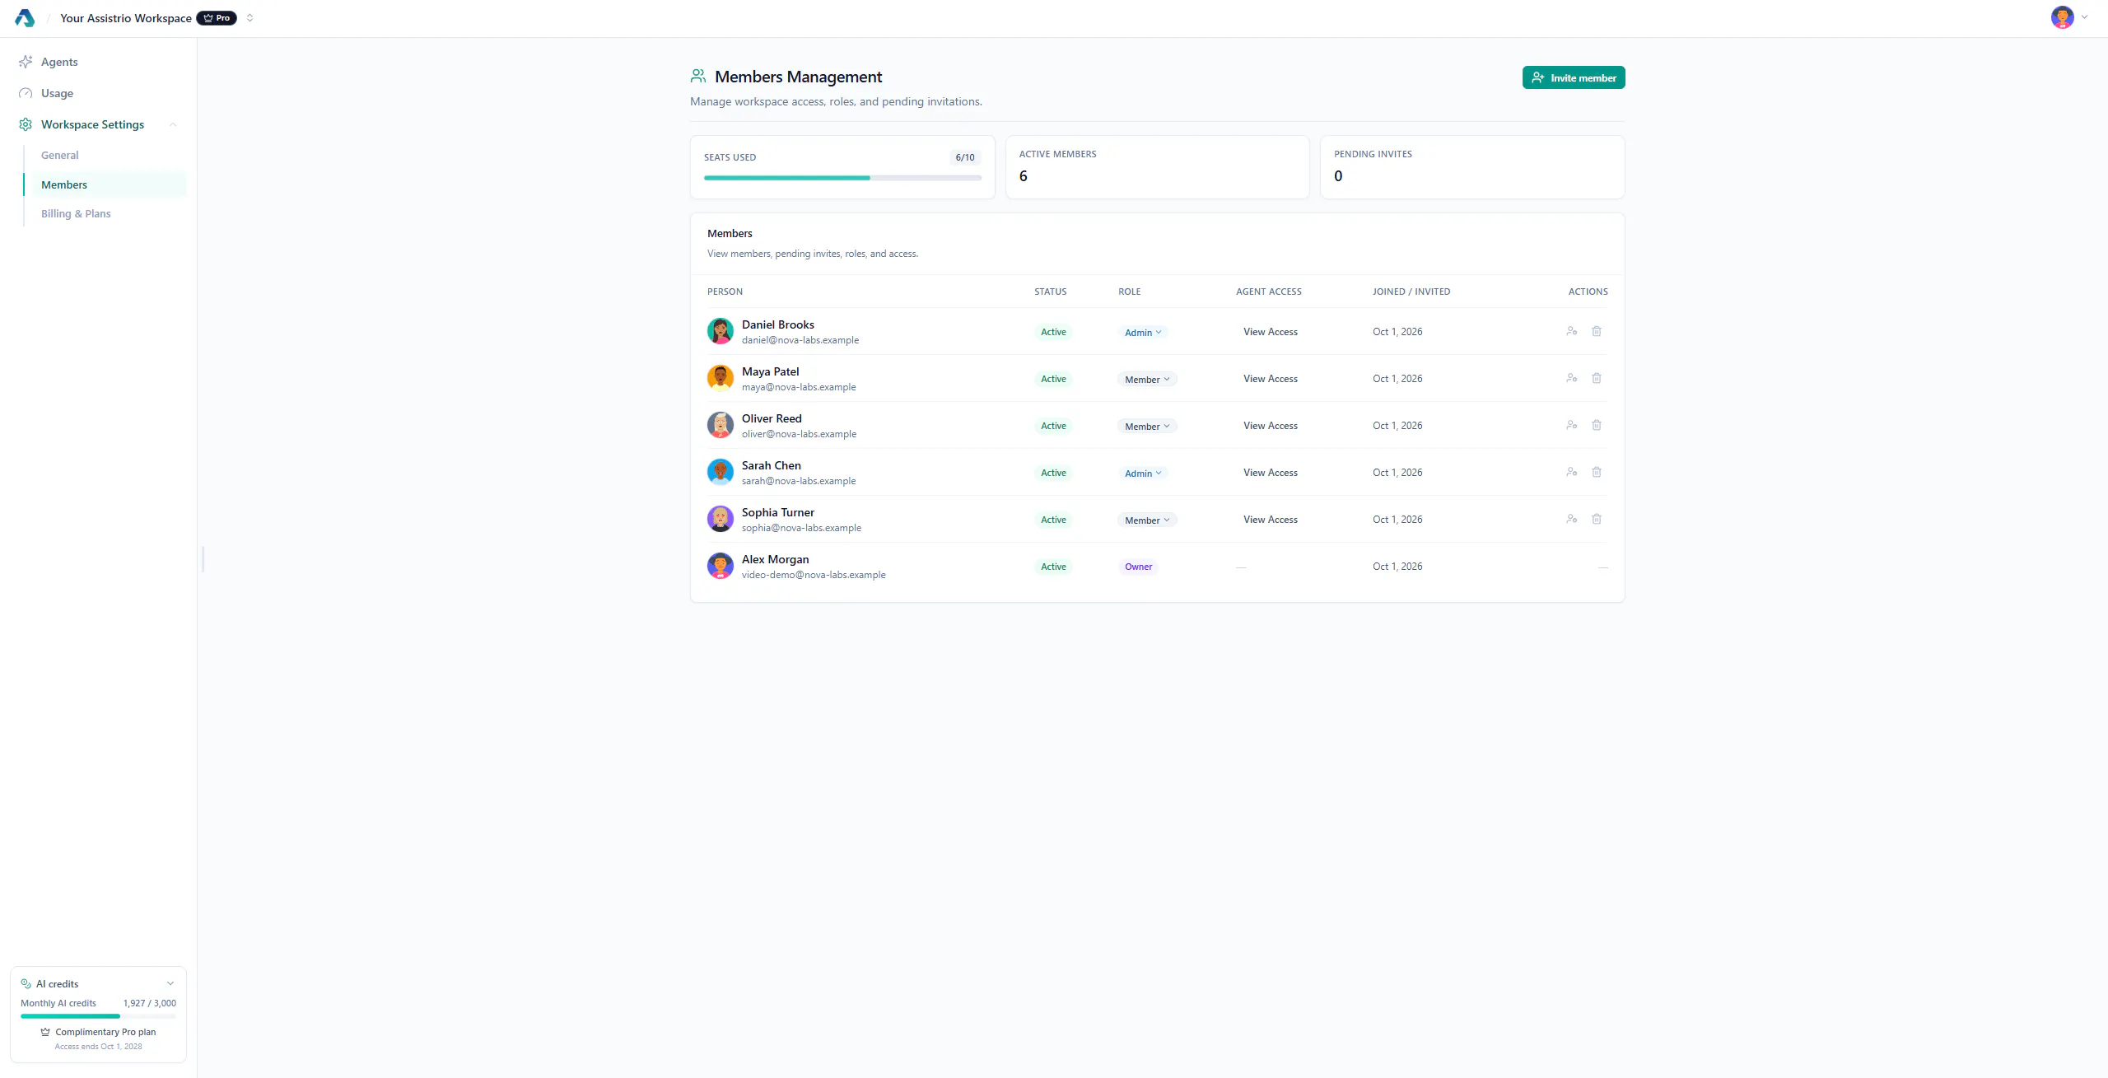
Task: Click Alex Morgan's avatar
Action: [721, 566]
